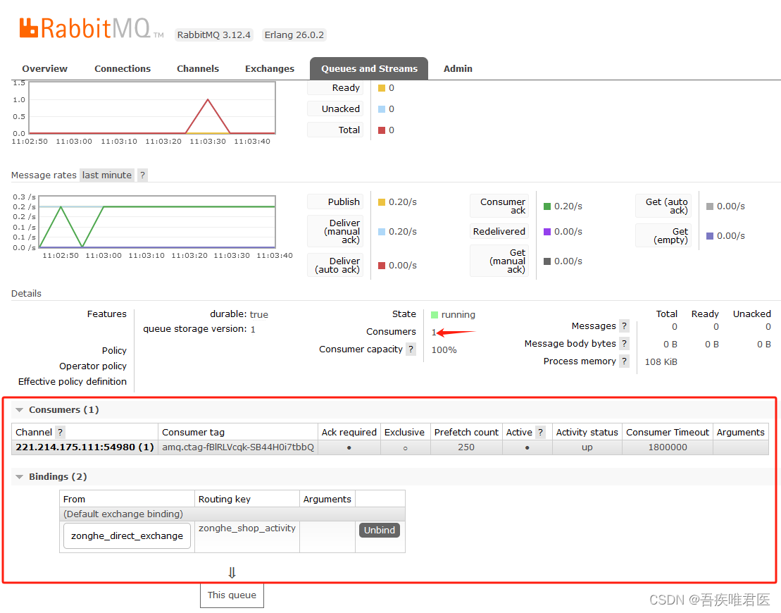Open help for Process memory
Image resolution: width=781 pixels, height=613 pixels.
click(x=624, y=361)
